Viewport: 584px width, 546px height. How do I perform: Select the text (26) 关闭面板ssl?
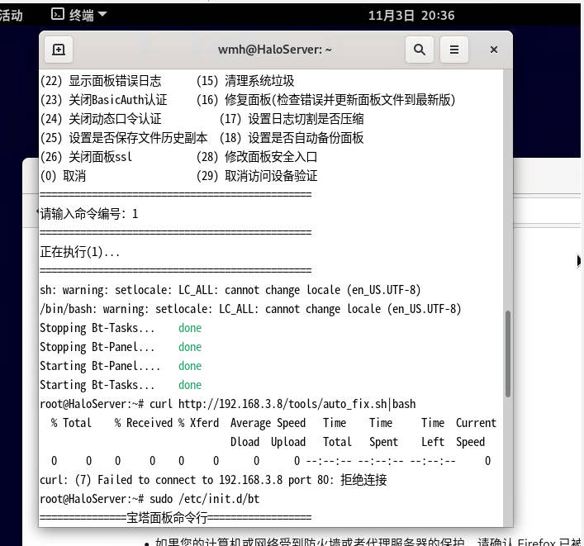coord(87,157)
